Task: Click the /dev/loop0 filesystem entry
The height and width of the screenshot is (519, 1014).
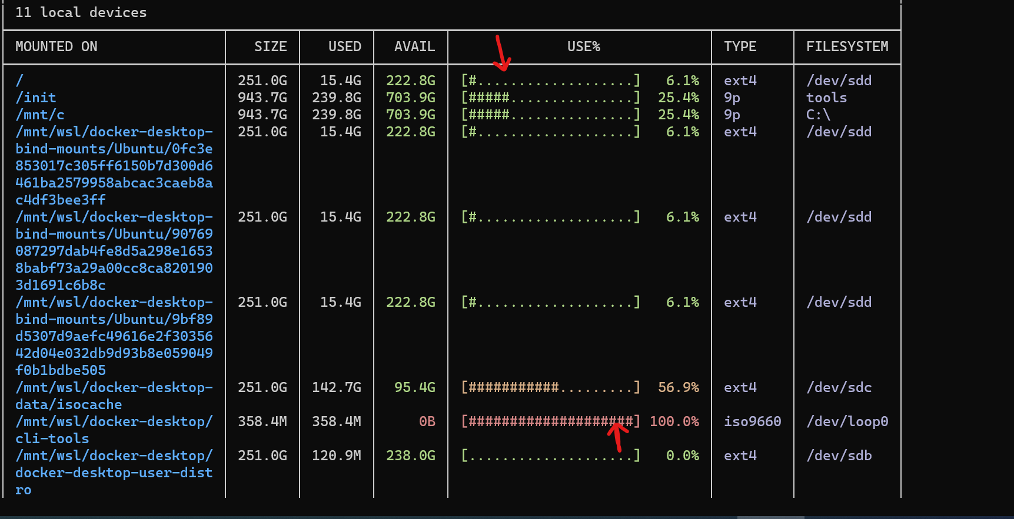Action: pyautogui.click(x=847, y=421)
